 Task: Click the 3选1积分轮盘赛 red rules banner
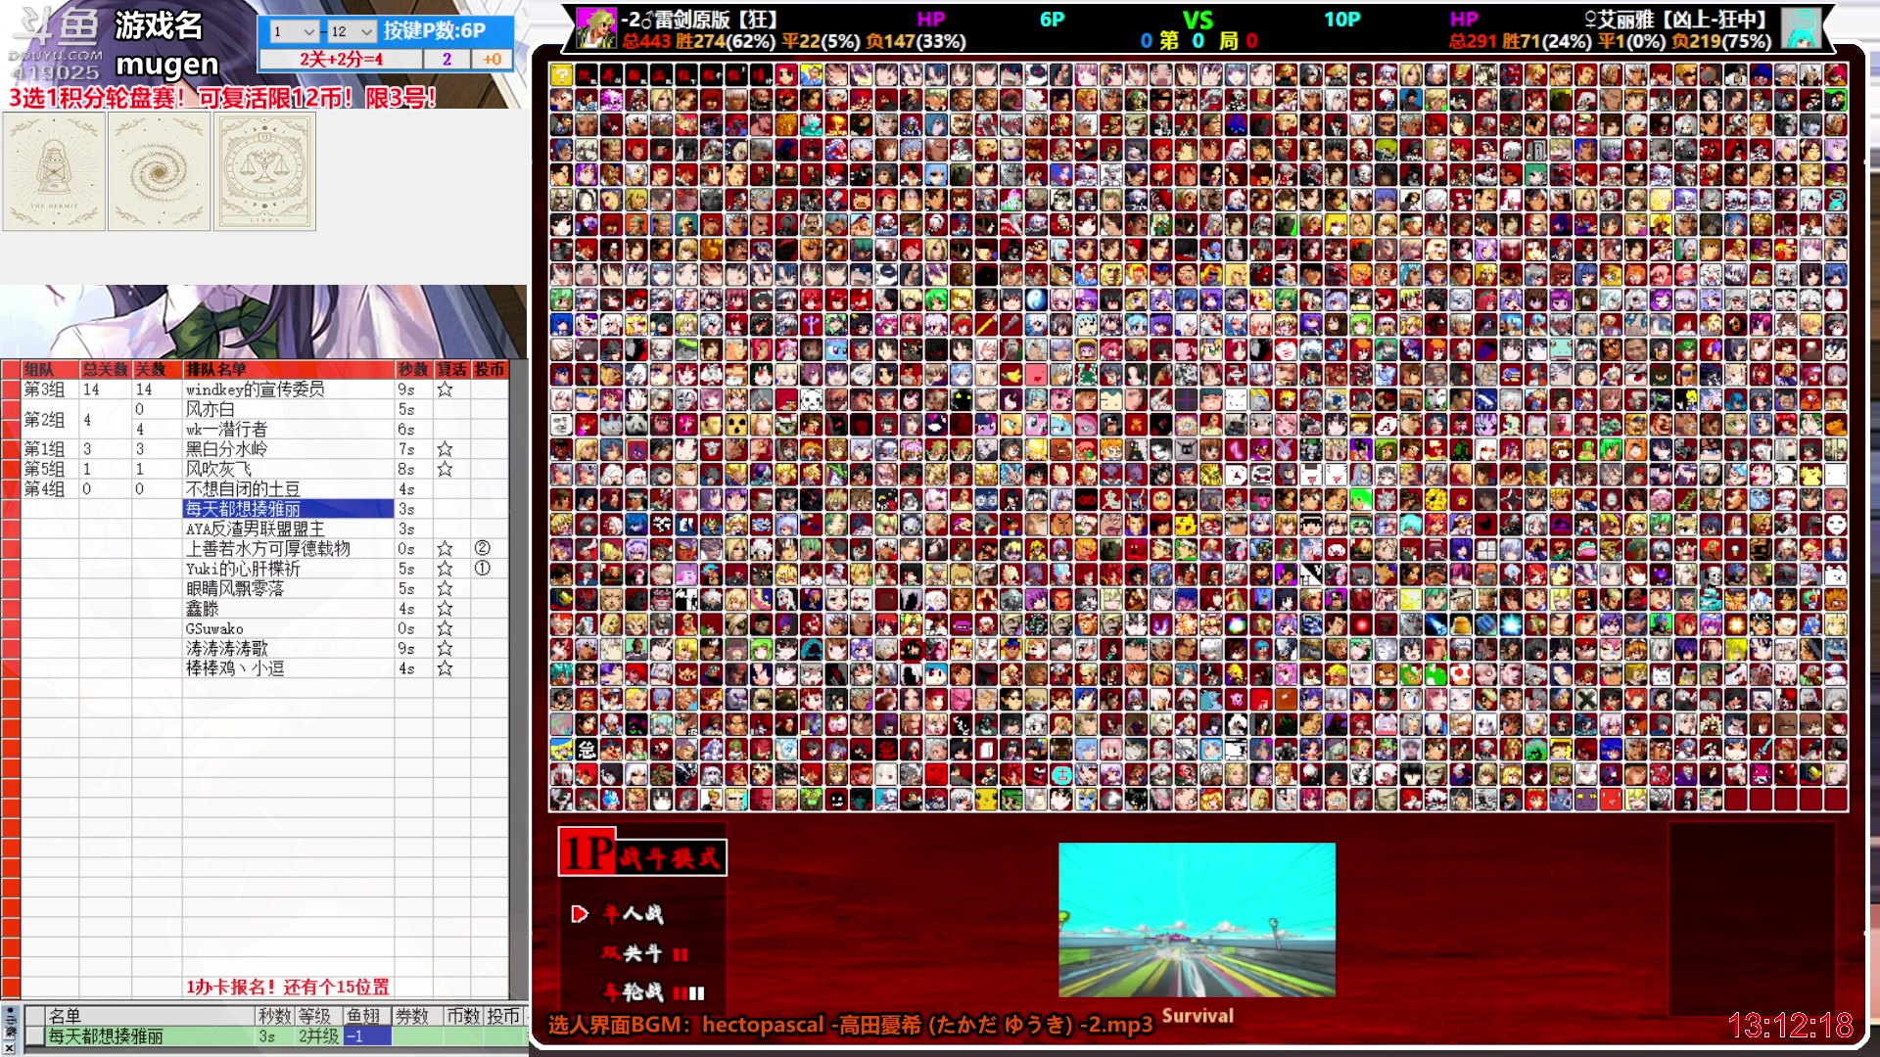coord(222,98)
